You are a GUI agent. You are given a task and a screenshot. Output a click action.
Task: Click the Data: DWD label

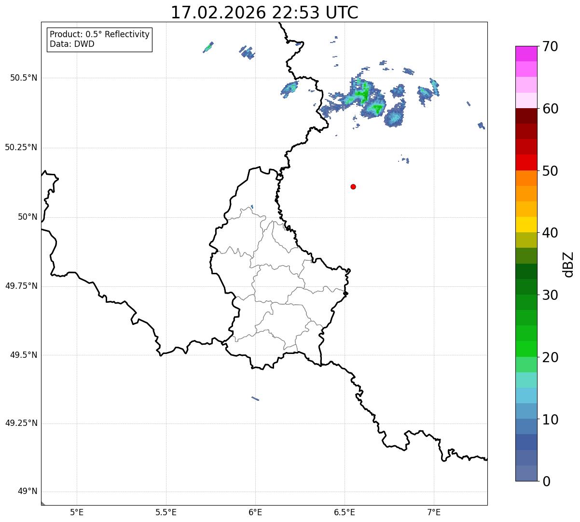(72, 44)
